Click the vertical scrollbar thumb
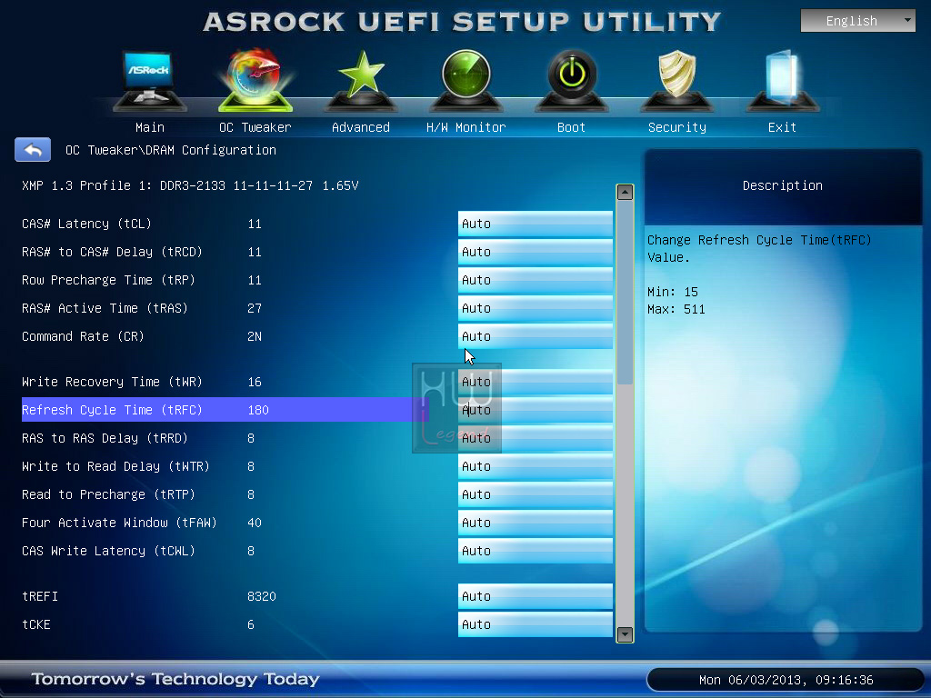Image resolution: width=931 pixels, height=698 pixels. point(625,294)
